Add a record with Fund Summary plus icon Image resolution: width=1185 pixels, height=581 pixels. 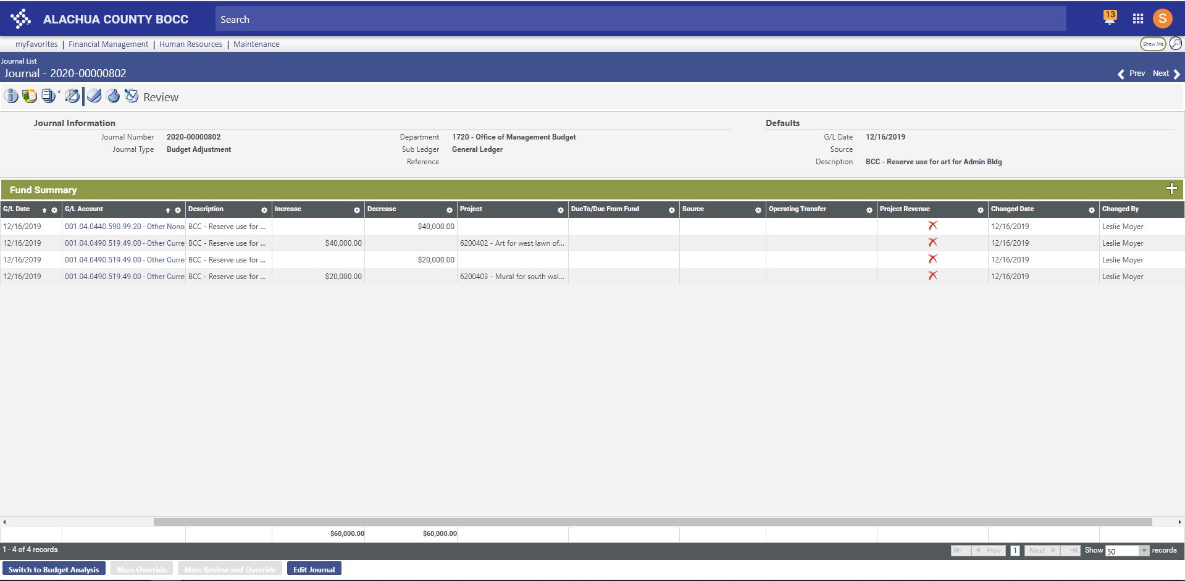click(x=1171, y=189)
